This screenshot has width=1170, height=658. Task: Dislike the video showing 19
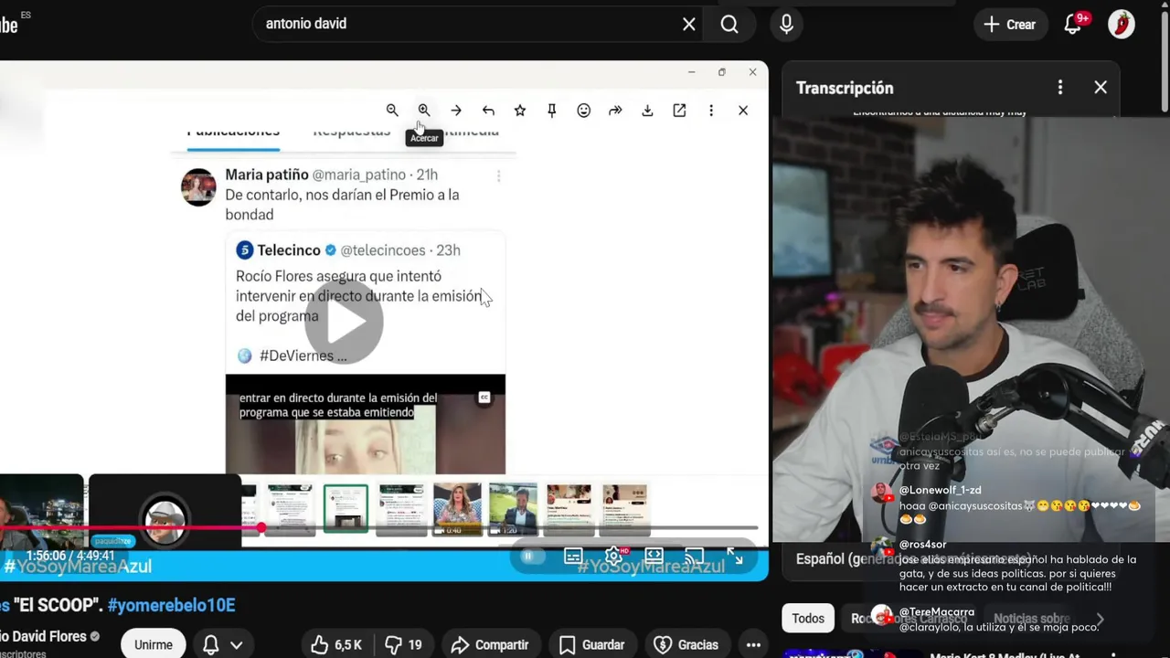click(x=403, y=645)
